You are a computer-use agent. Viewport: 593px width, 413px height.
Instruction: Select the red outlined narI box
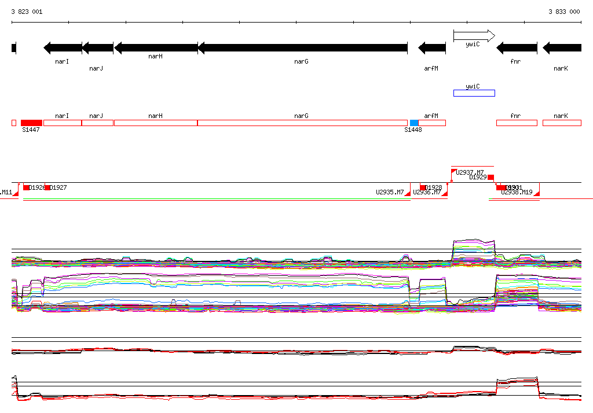(x=63, y=123)
